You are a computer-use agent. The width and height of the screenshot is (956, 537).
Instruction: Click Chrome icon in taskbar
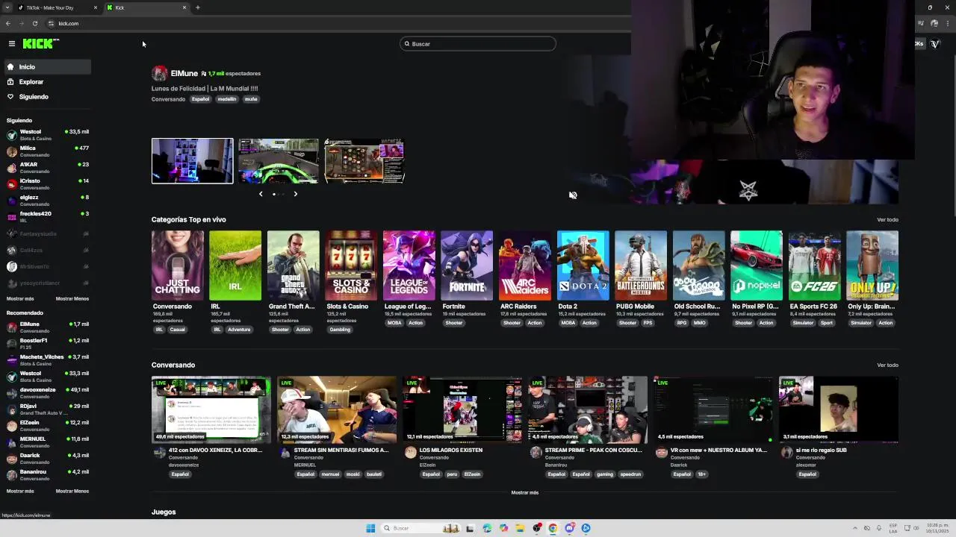click(553, 528)
